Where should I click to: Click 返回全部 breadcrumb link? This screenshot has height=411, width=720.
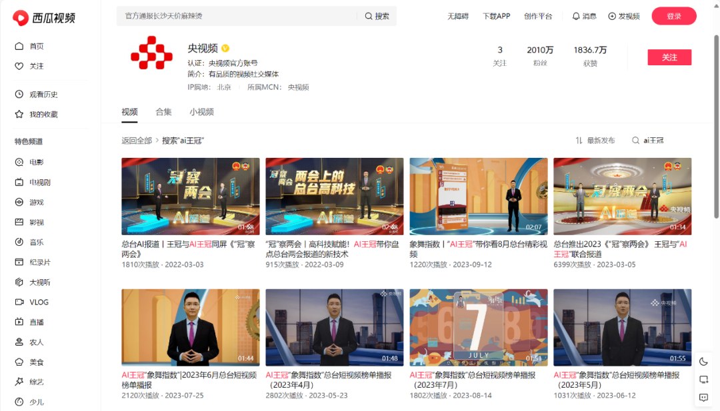click(137, 141)
